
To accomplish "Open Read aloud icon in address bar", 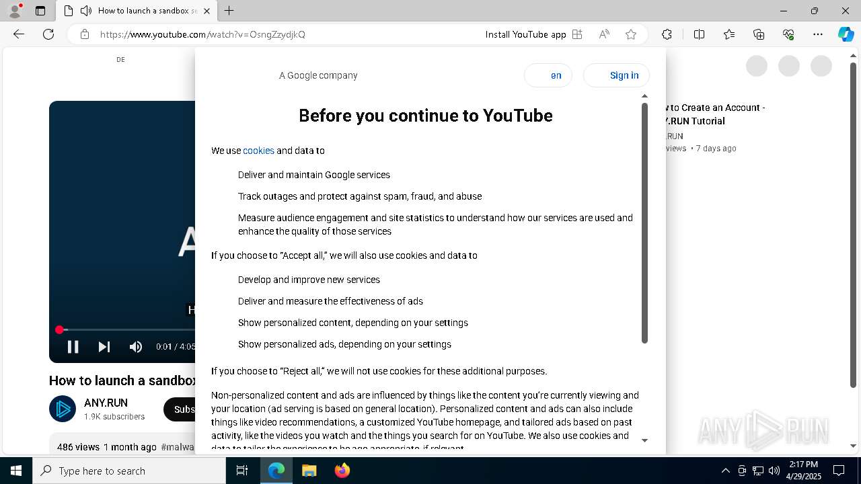I will pyautogui.click(x=604, y=34).
